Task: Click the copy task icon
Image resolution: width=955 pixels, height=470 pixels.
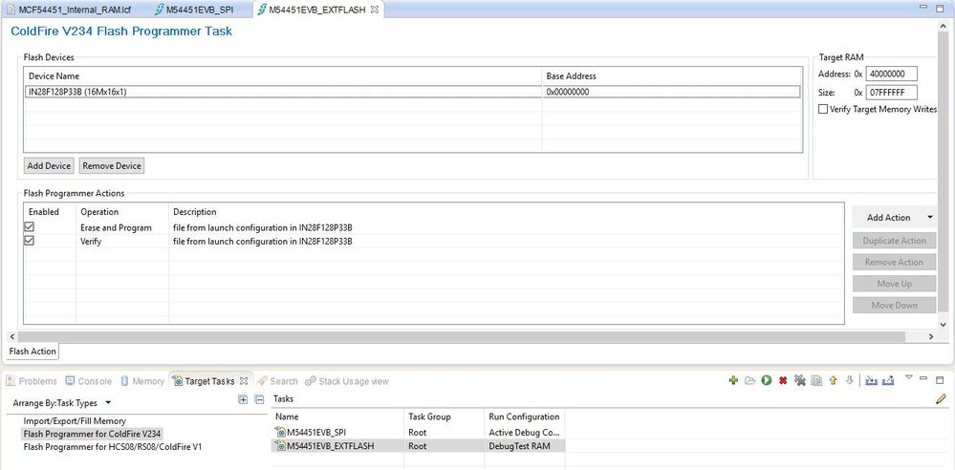Action: 816,380
